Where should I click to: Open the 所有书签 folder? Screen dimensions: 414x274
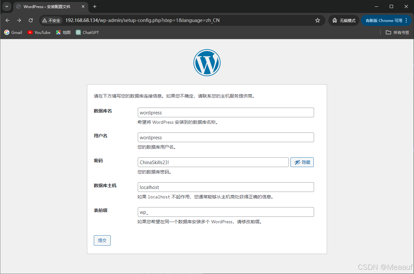coord(398,32)
